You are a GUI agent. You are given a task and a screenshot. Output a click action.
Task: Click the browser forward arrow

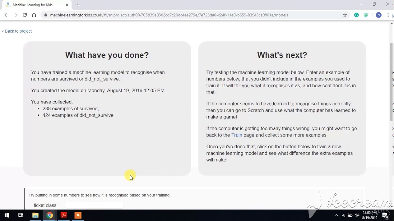tap(15, 15)
